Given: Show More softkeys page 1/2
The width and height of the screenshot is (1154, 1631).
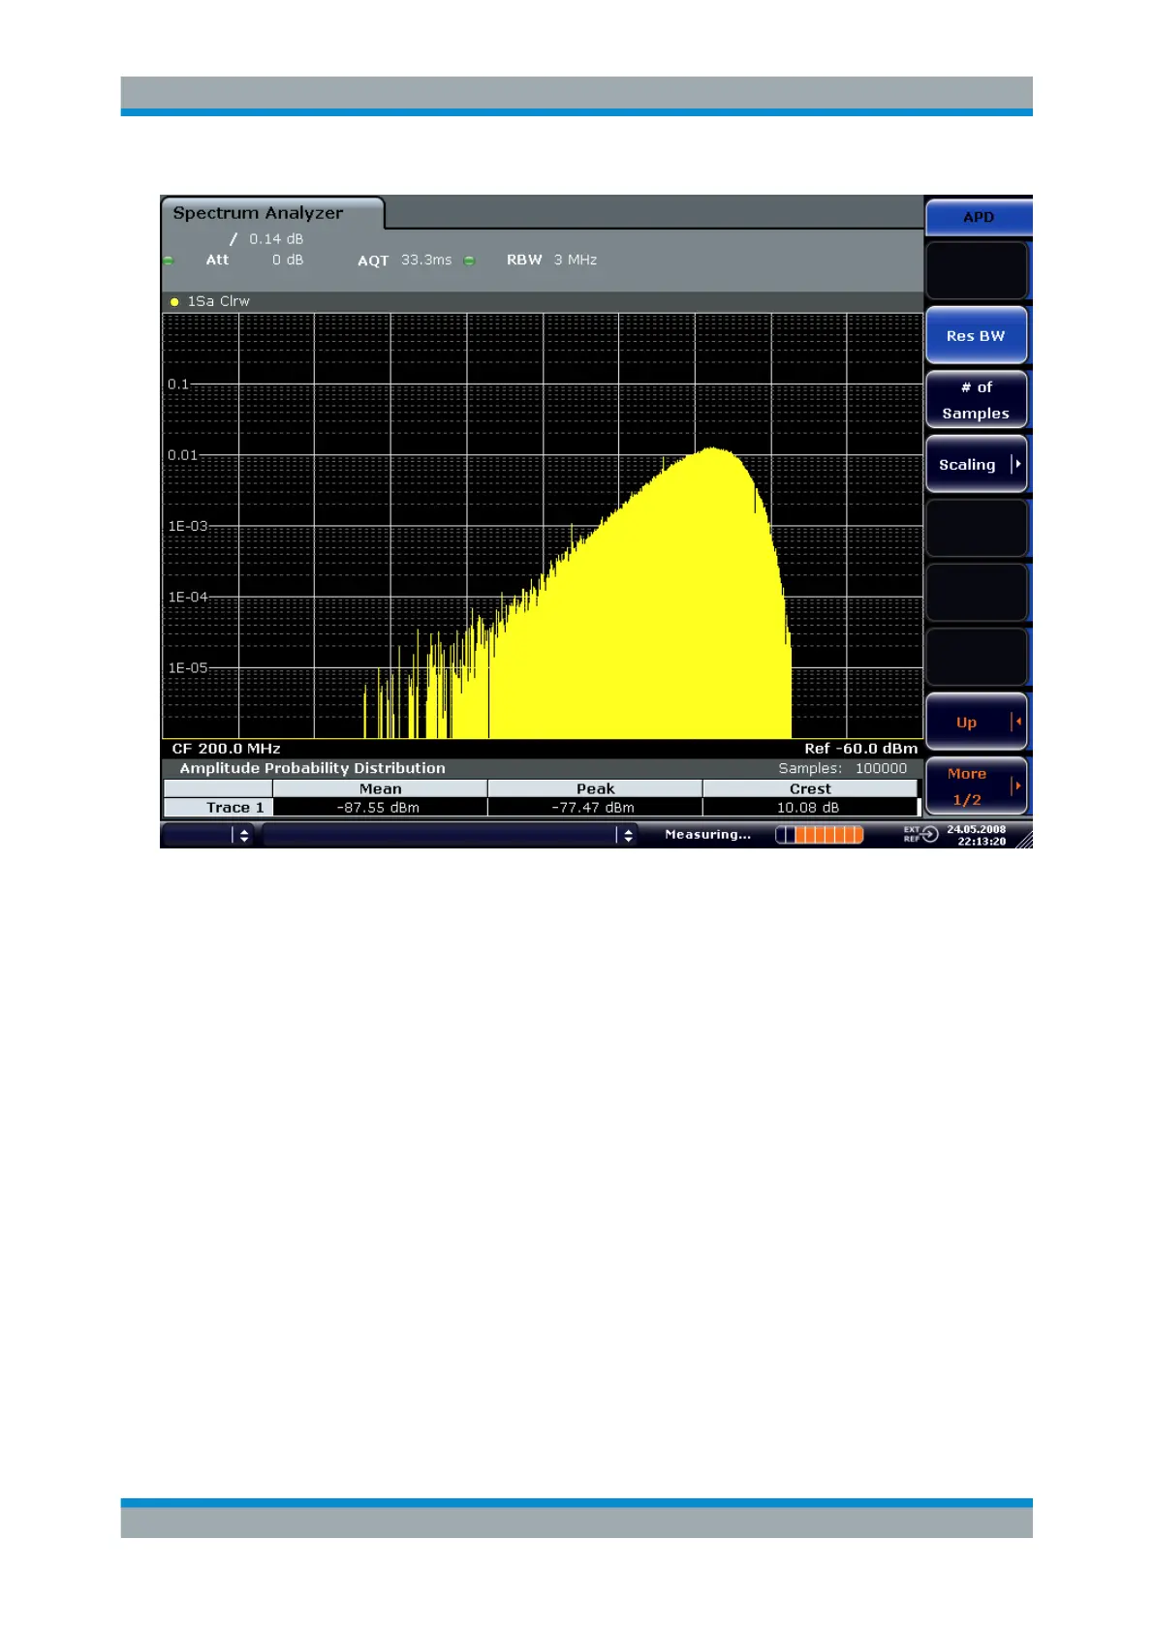Looking at the screenshot, I should pyautogui.click(x=976, y=786).
